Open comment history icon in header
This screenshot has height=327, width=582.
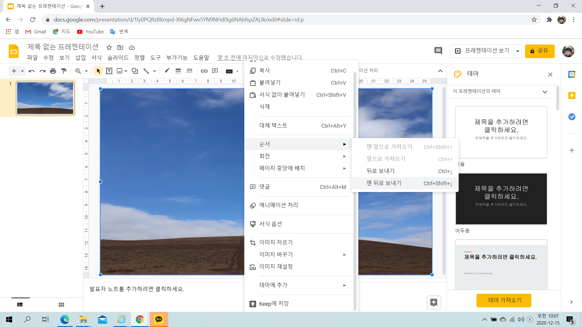[438, 51]
